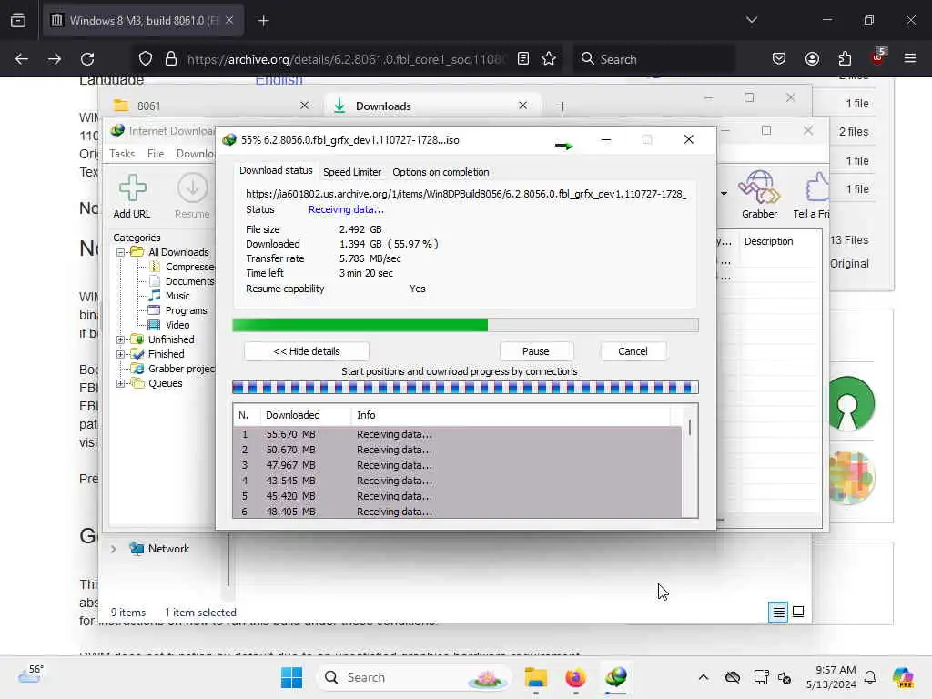Open the Pocket save icon
Screen dimensions: 932x699
pyautogui.click(x=779, y=58)
